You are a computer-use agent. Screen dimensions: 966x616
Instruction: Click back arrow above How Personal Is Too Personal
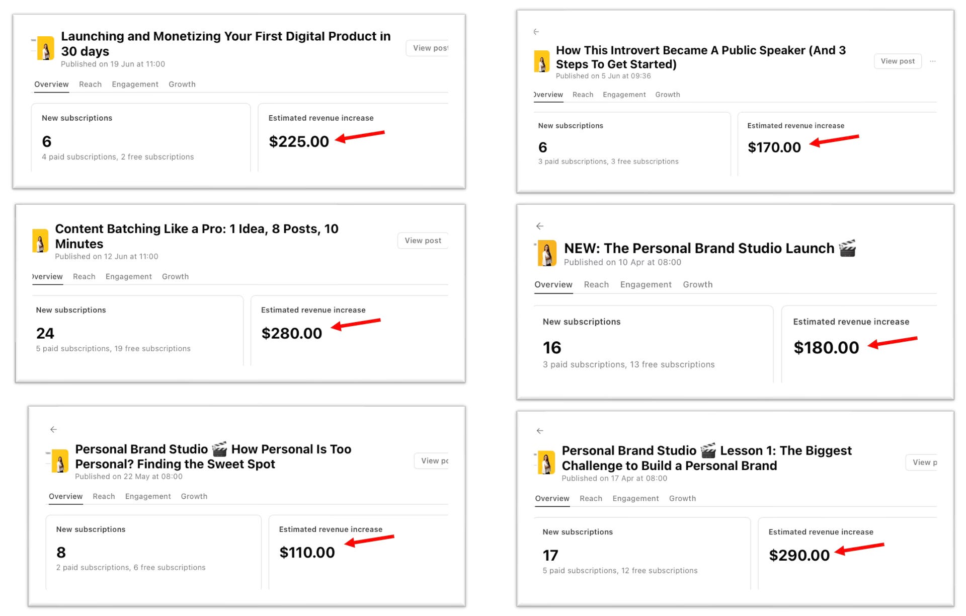pos(53,429)
